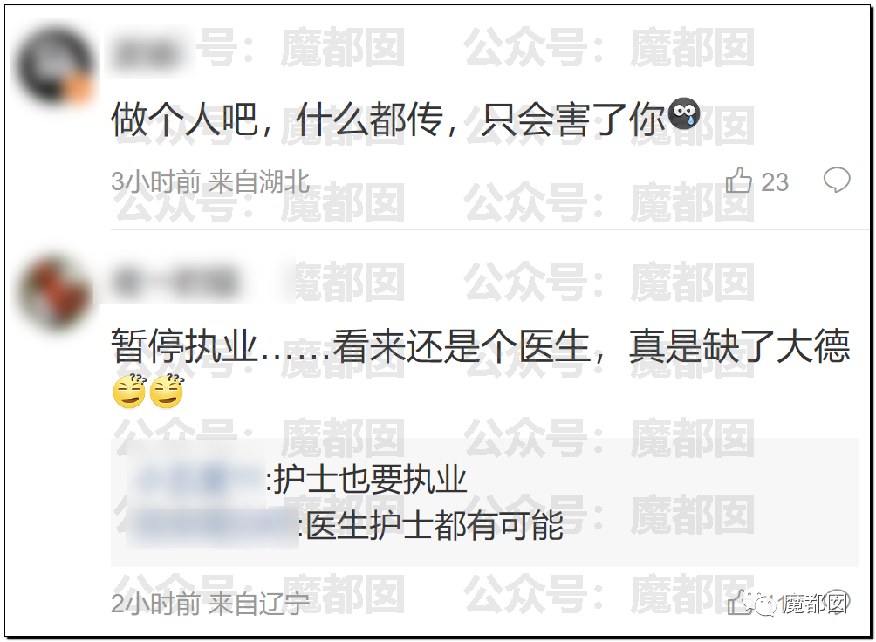This screenshot has width=876, height=642.
Task: Click the like count 23
Action: click(x=775, y=182)
